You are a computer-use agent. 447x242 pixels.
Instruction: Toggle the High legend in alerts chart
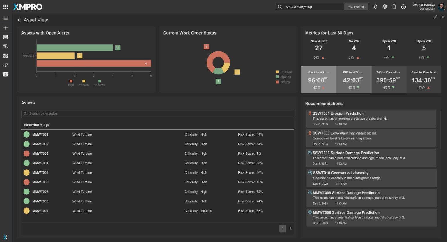coord(71,83)
